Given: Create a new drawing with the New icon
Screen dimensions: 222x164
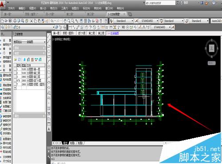Looking at the screenshot, I should pos(2,21).
